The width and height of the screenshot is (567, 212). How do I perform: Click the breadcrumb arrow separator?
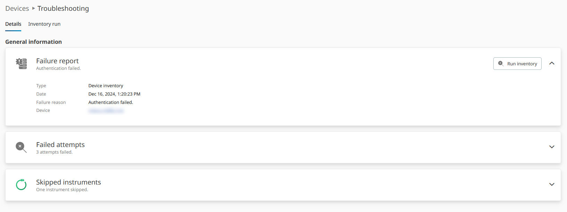click(x=33, y=8)
